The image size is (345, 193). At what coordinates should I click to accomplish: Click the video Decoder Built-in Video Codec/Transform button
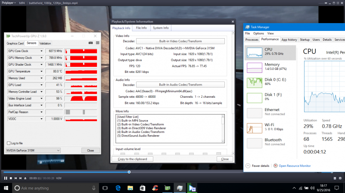pyautogui.click(x=180, y=41)
